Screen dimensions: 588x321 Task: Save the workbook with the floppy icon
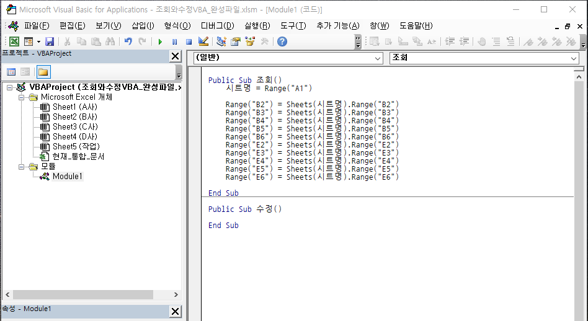point(50,42)
